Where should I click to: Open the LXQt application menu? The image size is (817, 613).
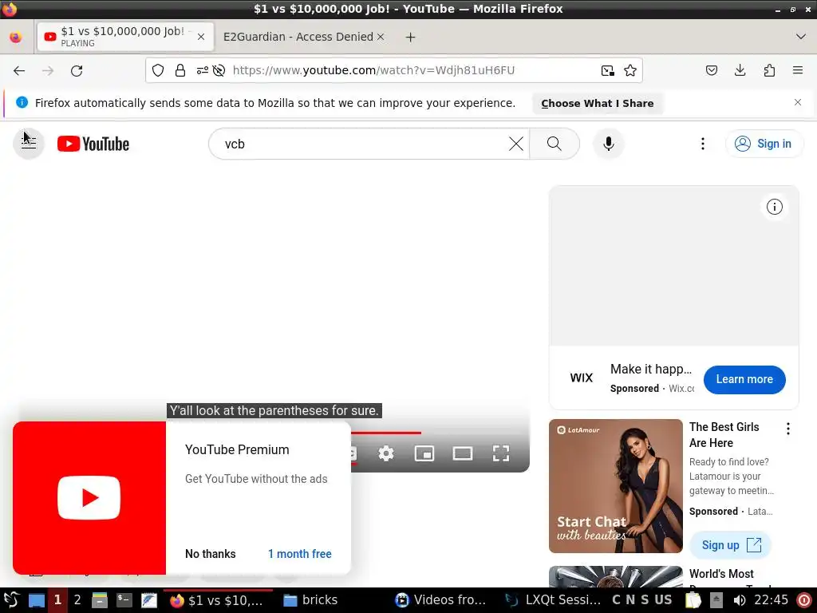click(x=11, y=600)
